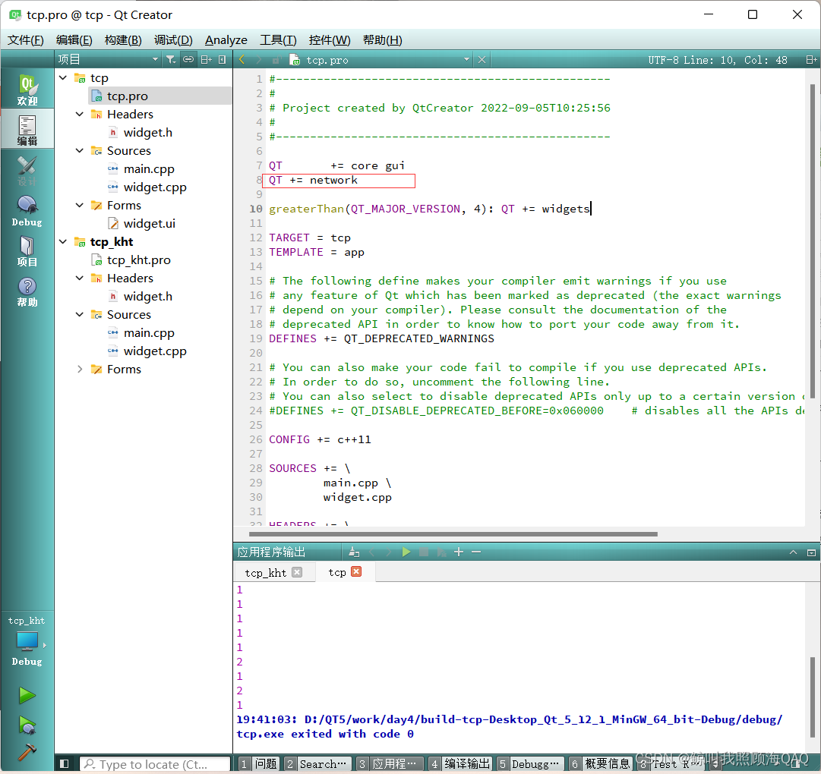The height and width of the screenshot is (774, 821).
Task: Expand the Forms folder under tcp_kht
Action: pyautogui.click(x=79, y=370)
